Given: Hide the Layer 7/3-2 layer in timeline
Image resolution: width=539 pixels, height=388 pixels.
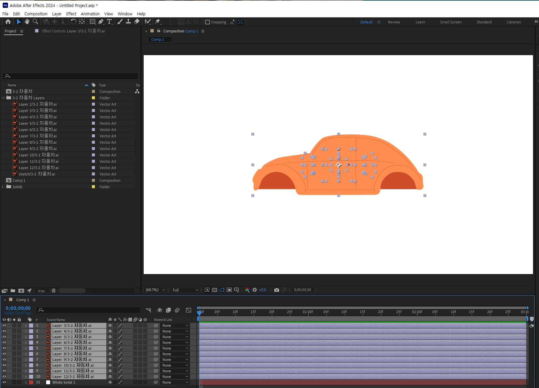Looking at the screenshot, I should click(4, 348).
